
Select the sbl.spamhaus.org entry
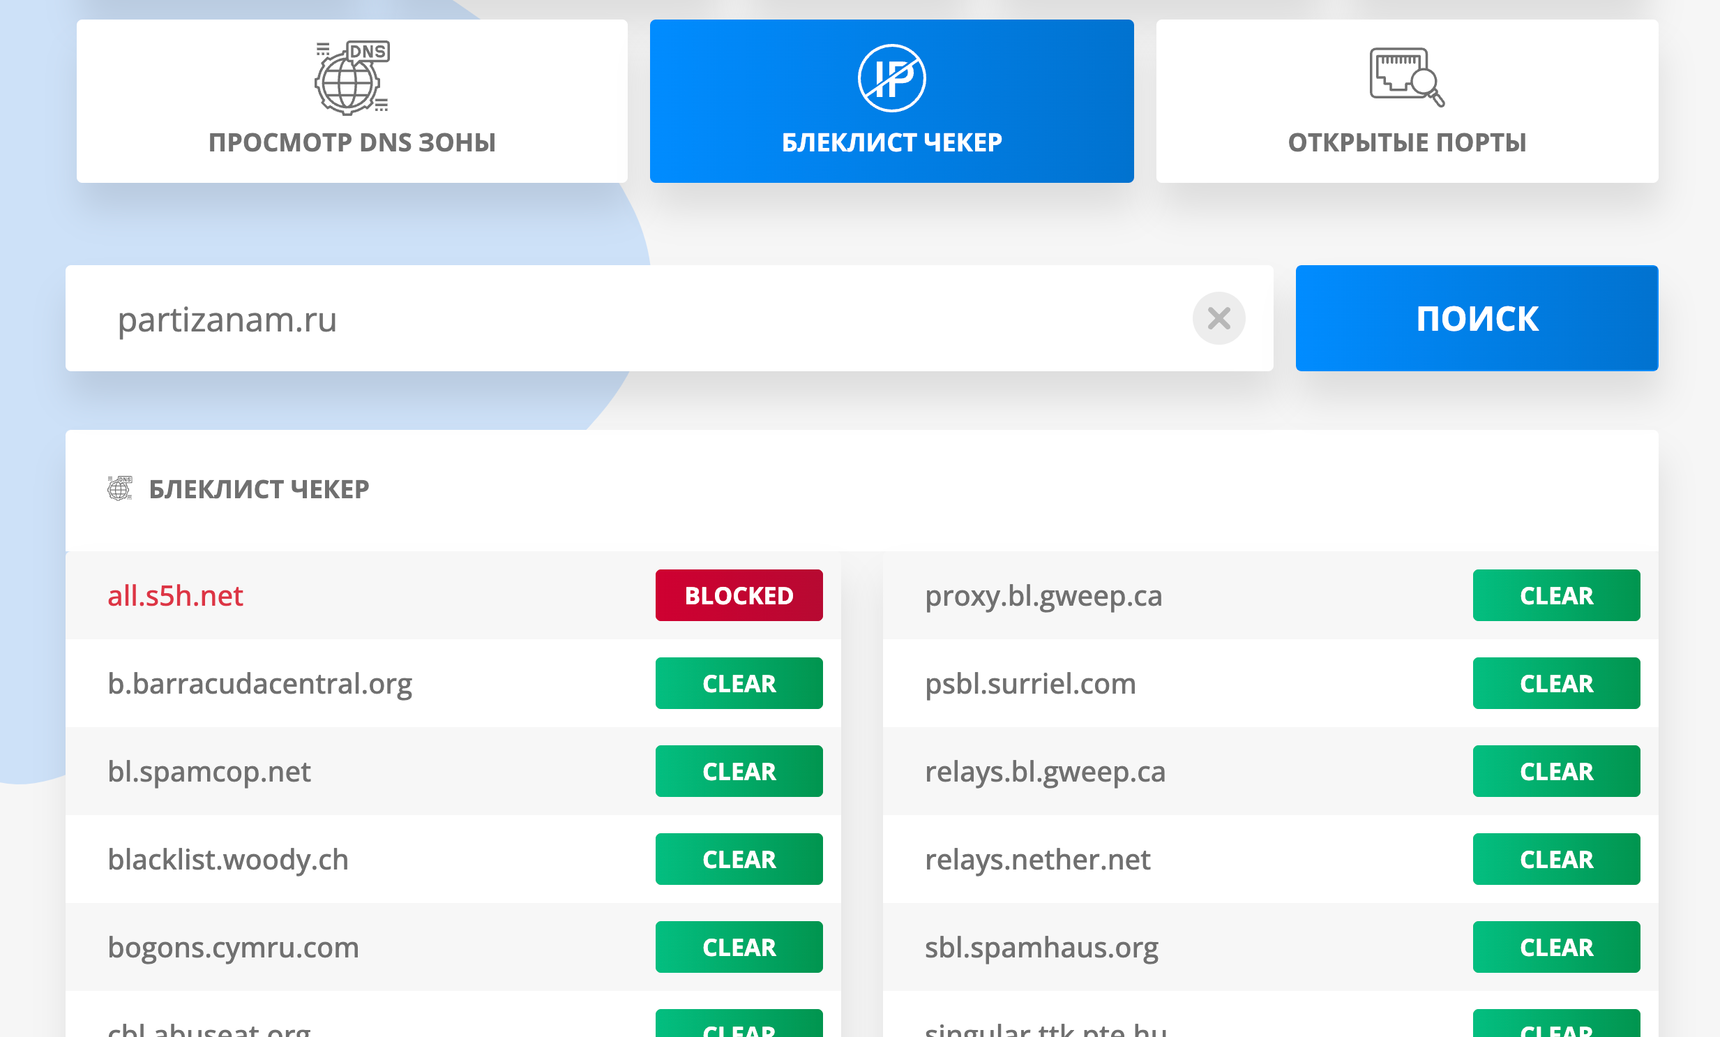click(1041, 948)
